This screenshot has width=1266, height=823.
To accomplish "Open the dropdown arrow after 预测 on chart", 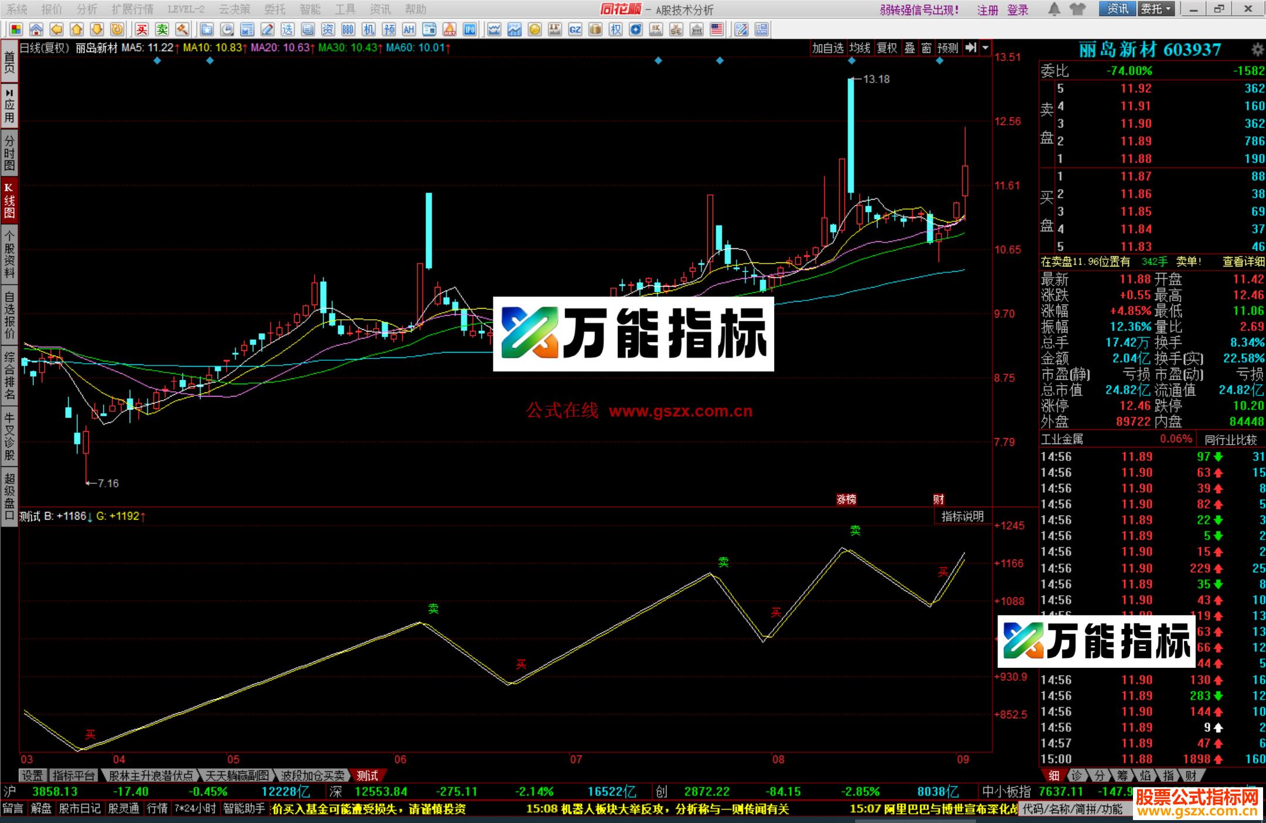I will coord(985,49).
